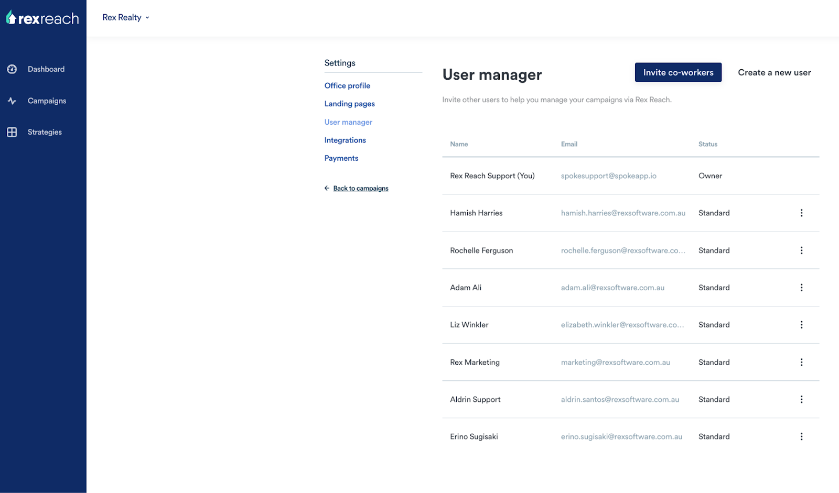Open Landing pages settings

[x=349, y=104]
